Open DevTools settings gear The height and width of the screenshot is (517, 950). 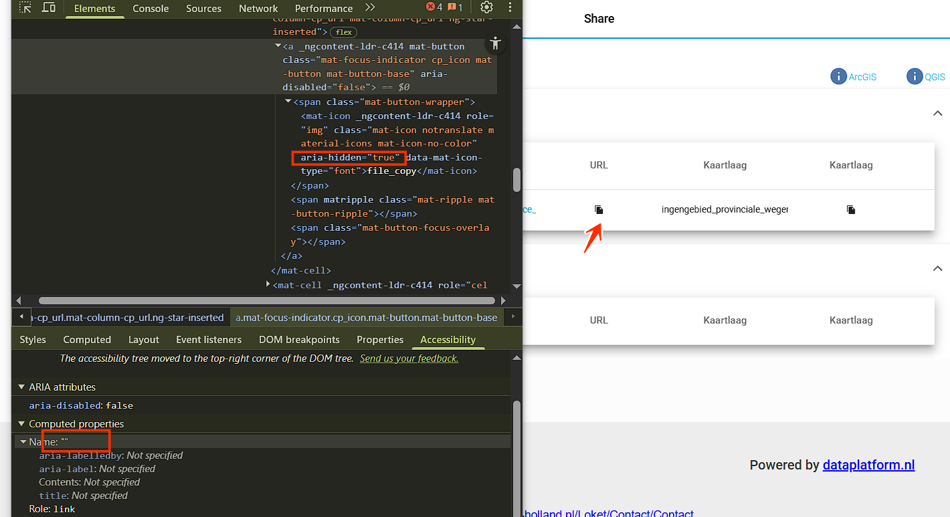pos(486,8)
